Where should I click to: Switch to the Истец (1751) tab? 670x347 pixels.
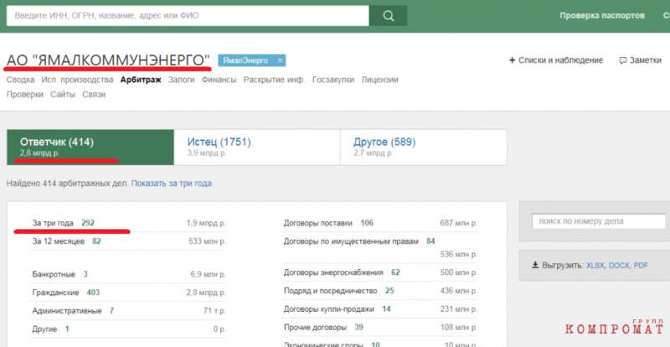click(x=257, y=148)
